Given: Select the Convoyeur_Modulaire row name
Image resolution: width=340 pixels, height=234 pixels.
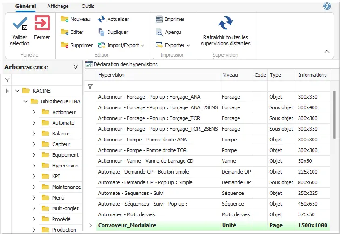Looking at the screenshot, I should click(x=127, y=225).
